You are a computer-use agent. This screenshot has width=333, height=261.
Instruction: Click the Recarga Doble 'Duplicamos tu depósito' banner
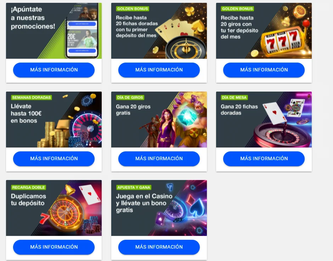(54, 208)
